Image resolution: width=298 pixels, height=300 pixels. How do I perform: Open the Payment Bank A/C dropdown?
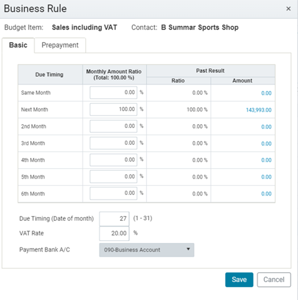146,250
